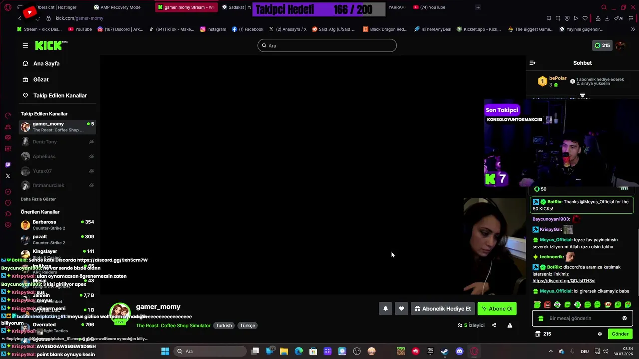Open KICKs shop icon below chat
Viewport: 639px width, 359px height.
538,334
